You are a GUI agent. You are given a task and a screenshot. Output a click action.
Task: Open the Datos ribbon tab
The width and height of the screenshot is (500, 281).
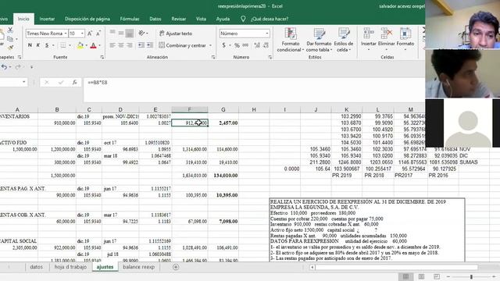pyautogui.click(x=155, y=19)
